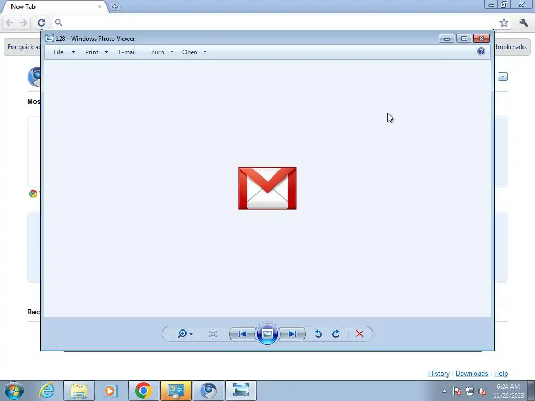Minimize the Windows Photo Viewer window
This screenshot has height=401, width=535.
tap(447, 39)
